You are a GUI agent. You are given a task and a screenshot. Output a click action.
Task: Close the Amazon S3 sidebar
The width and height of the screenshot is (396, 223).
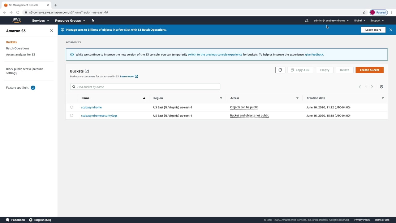51,31
